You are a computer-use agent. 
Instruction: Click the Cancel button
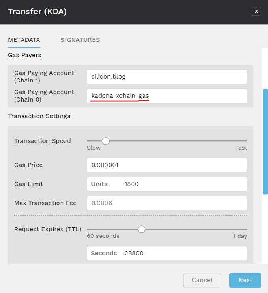(202, 280)
